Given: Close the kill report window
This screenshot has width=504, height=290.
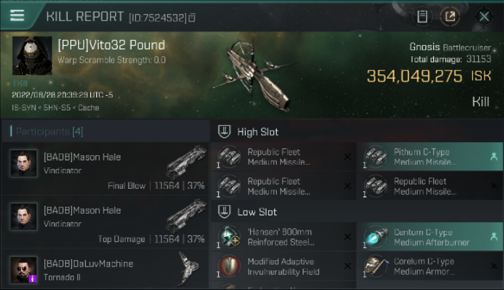Looking at the screenshot, I should 484,17.
